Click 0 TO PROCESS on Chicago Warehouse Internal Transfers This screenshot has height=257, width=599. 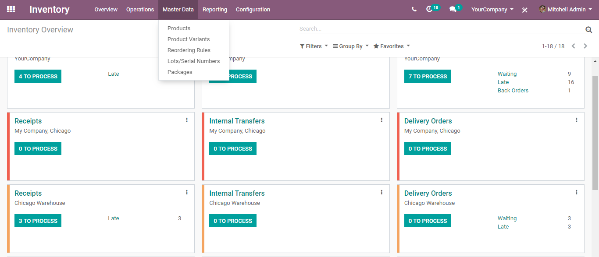tap(233, 221)
